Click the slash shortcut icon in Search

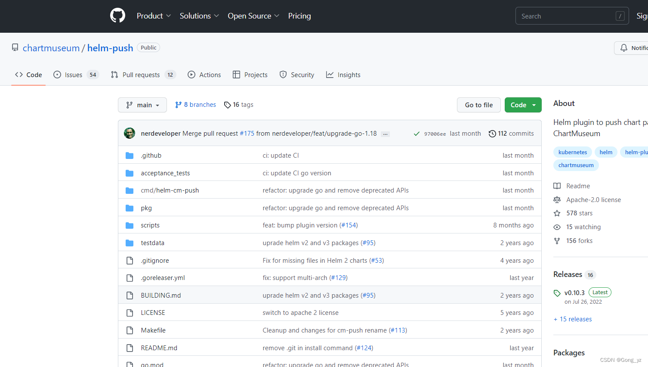620,16
